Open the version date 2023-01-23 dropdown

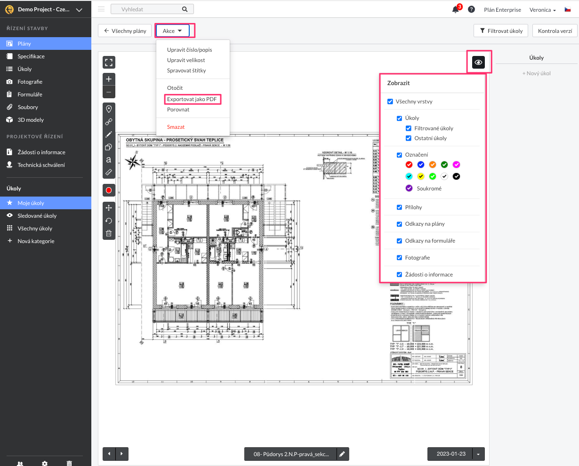(478, 454)
